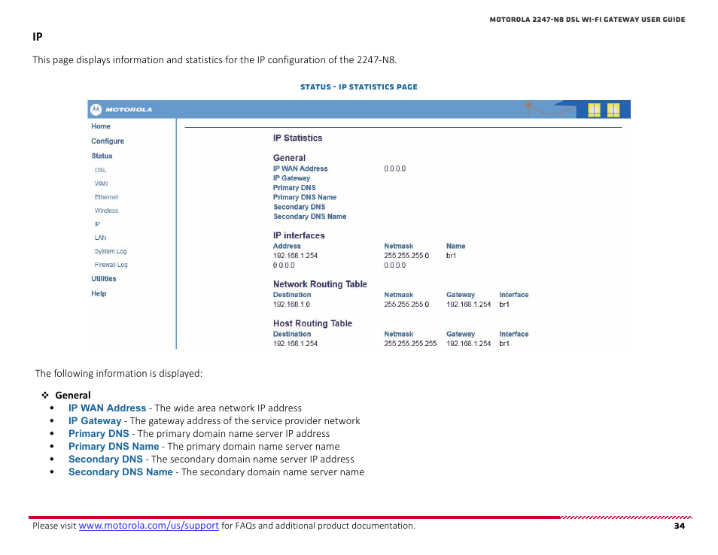This screenshot has width=718, height=555.
Task: Click the Primary DNS Name label in screenshot
Action: [305, 197]
